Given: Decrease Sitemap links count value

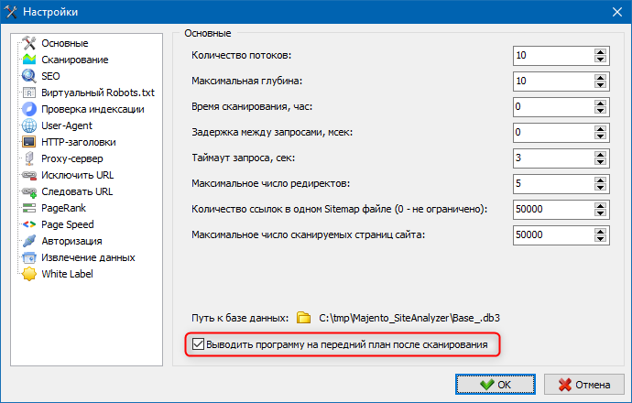Looking at the screenshot, I should point(600,213).
